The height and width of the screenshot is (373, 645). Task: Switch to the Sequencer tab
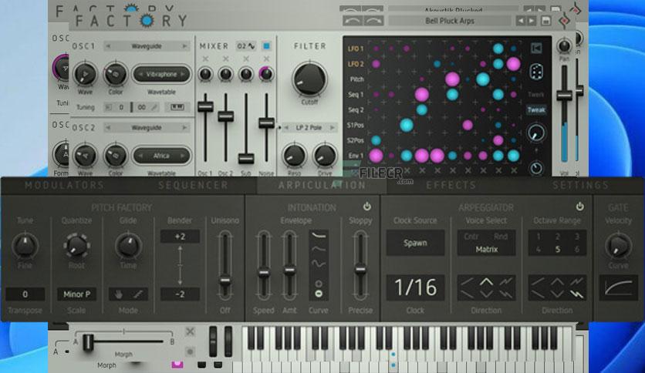coord(193,185)
